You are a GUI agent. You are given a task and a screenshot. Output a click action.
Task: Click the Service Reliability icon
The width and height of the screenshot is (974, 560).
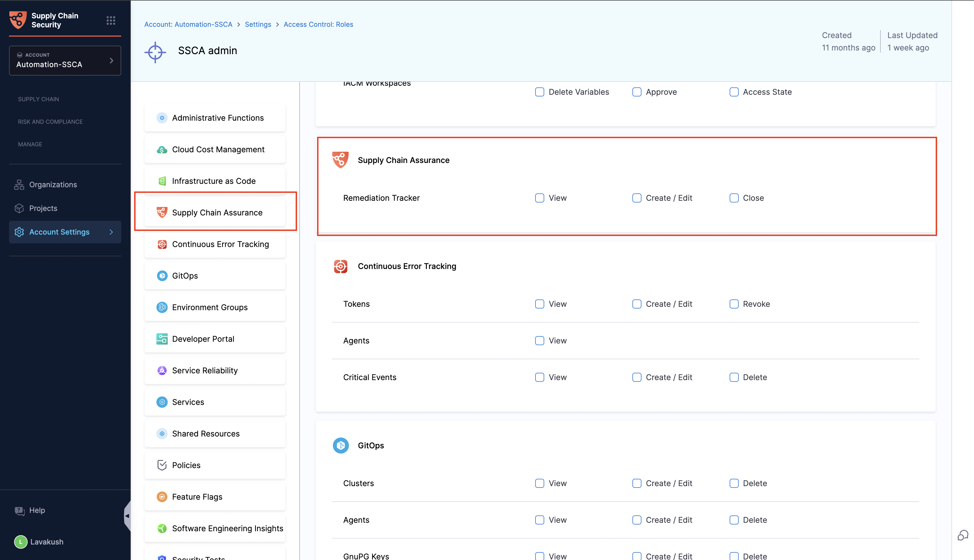162,371
